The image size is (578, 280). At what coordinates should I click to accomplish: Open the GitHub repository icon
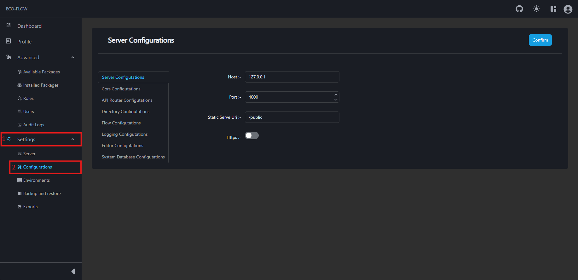pos(519,9)
